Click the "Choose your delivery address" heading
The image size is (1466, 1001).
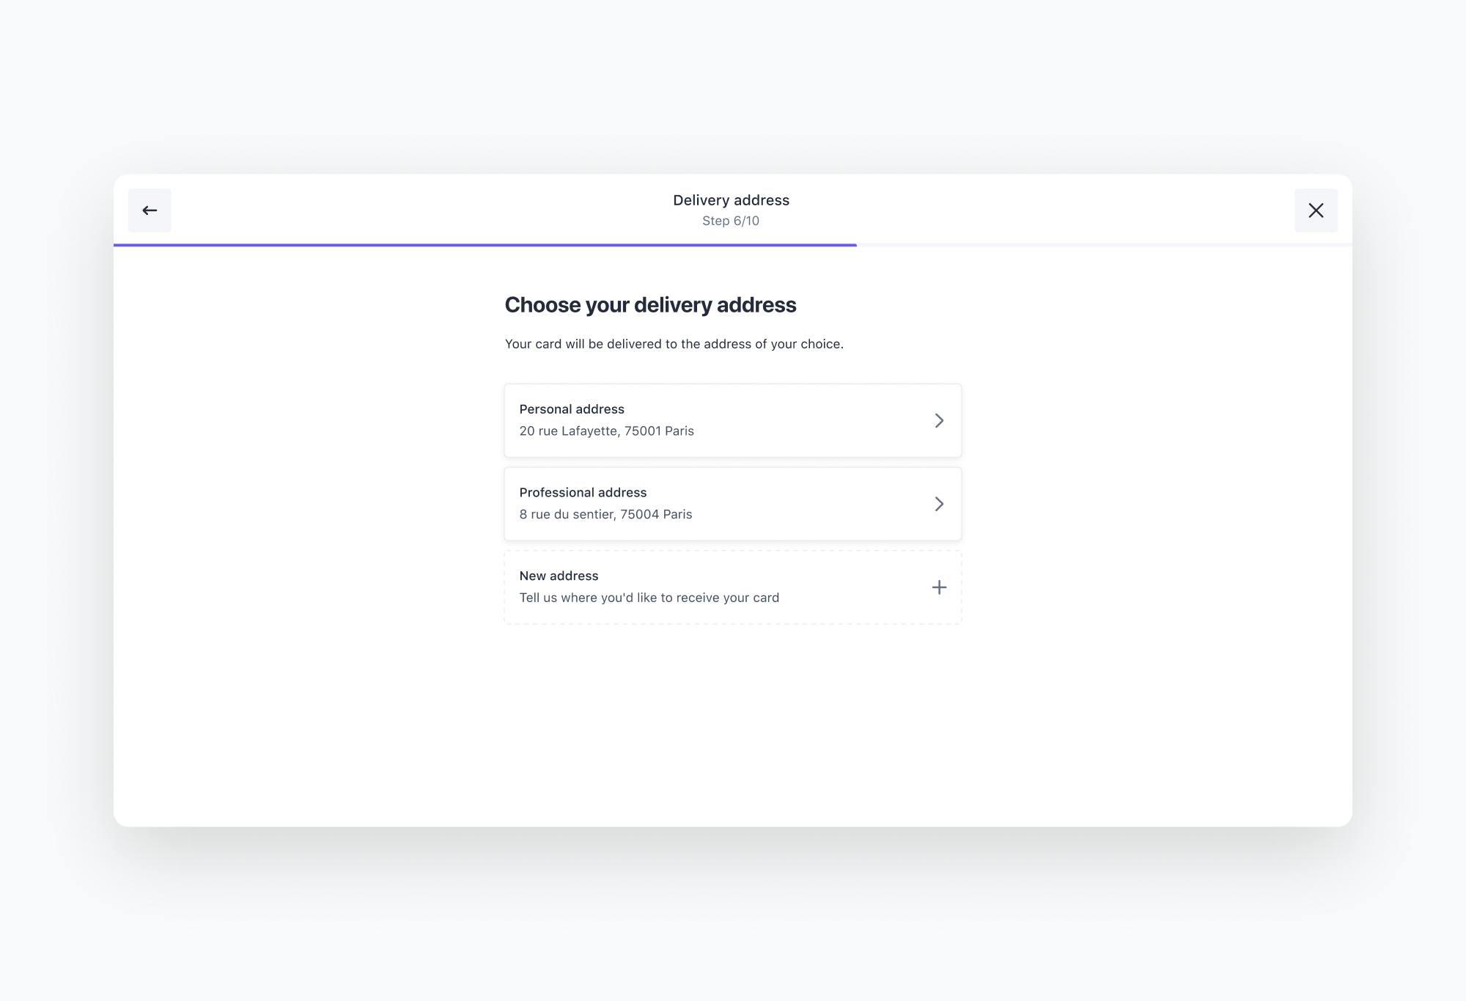(x=650, y=305)
